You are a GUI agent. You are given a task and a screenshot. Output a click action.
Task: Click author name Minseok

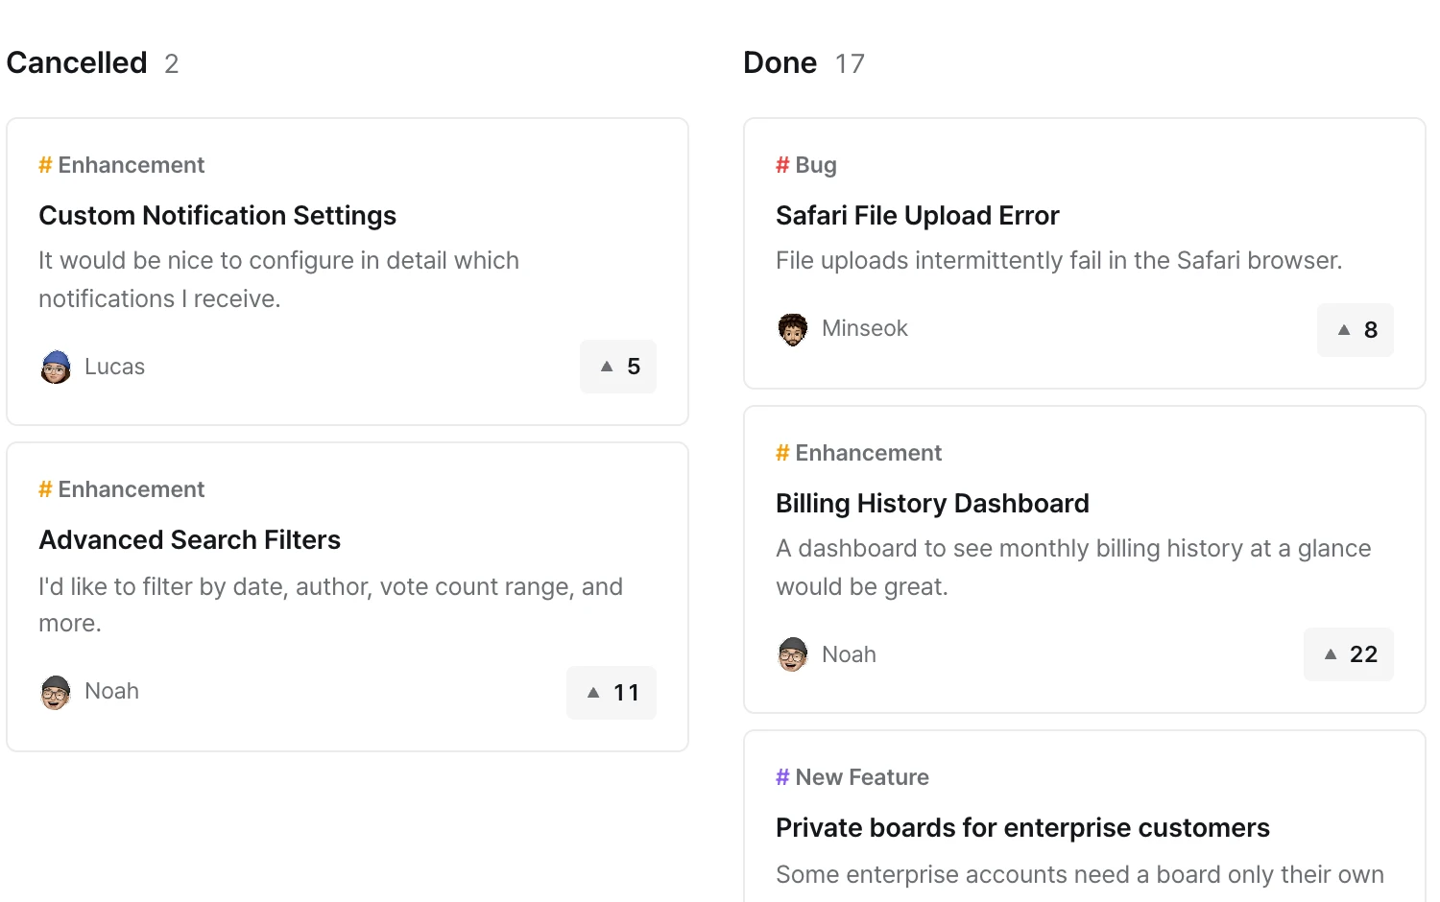(865, 329)
